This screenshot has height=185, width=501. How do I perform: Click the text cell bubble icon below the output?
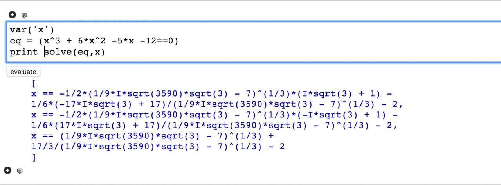[x=20, y=171]
